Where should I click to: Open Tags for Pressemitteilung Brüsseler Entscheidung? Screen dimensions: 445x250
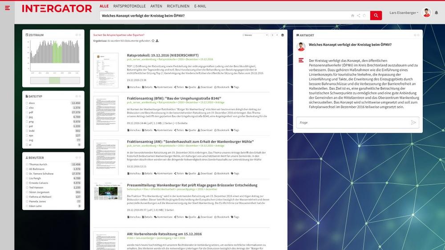[x=235, y=217]
